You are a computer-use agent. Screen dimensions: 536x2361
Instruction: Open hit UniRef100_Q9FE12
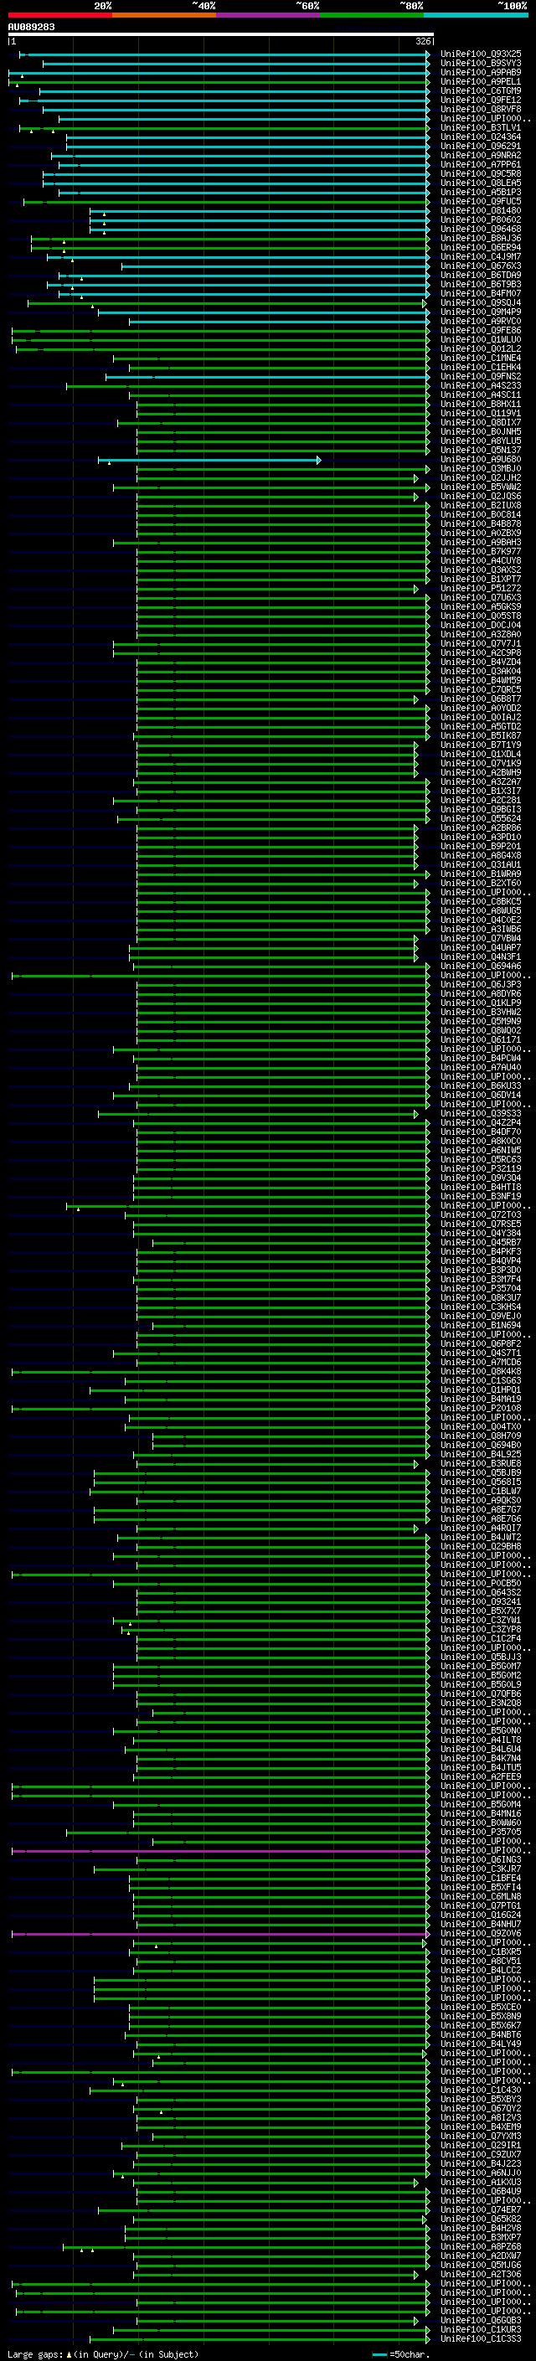[481, 100]
